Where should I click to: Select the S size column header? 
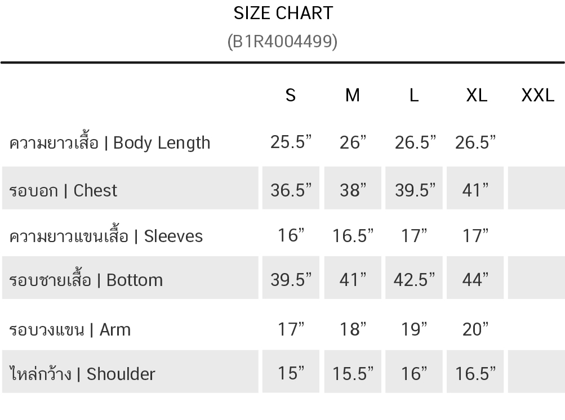291,96
